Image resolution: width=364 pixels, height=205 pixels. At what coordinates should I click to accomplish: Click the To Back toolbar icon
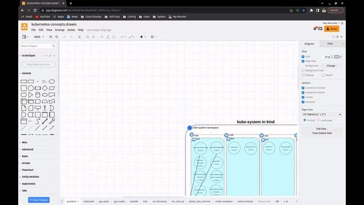coord(93,36)
